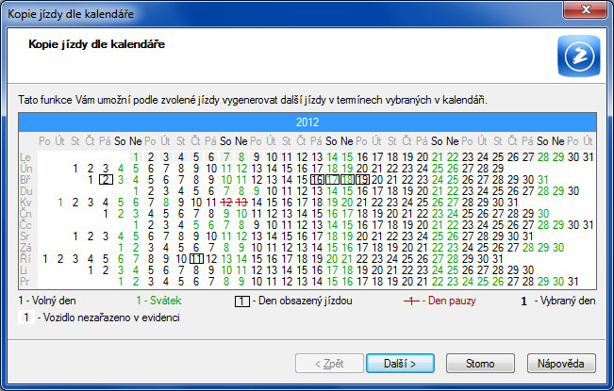Click the Pr month row label
This screenshot has width=614, height=391.
pos(25,282)
